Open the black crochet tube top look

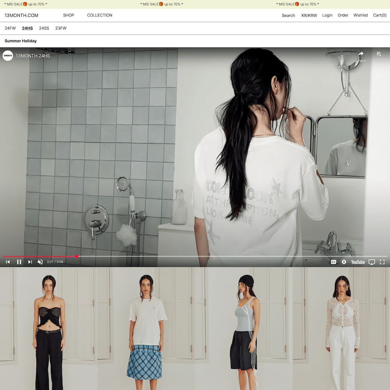click(x=49, y=328)
